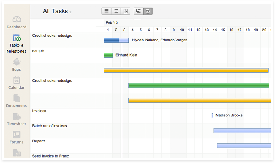Activate the Gantt chart view button
Viewport: 275px width, 163px height.
pos(148,11)
